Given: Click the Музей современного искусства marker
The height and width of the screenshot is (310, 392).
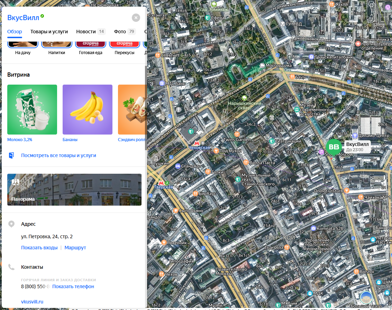Looking at the screenshot, I should pos(297,110).
